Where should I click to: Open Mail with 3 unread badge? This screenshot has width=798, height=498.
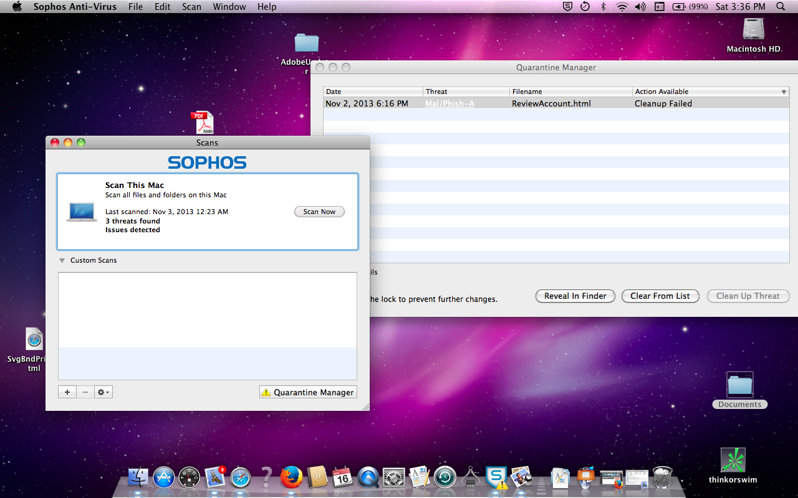coord(215,477)
